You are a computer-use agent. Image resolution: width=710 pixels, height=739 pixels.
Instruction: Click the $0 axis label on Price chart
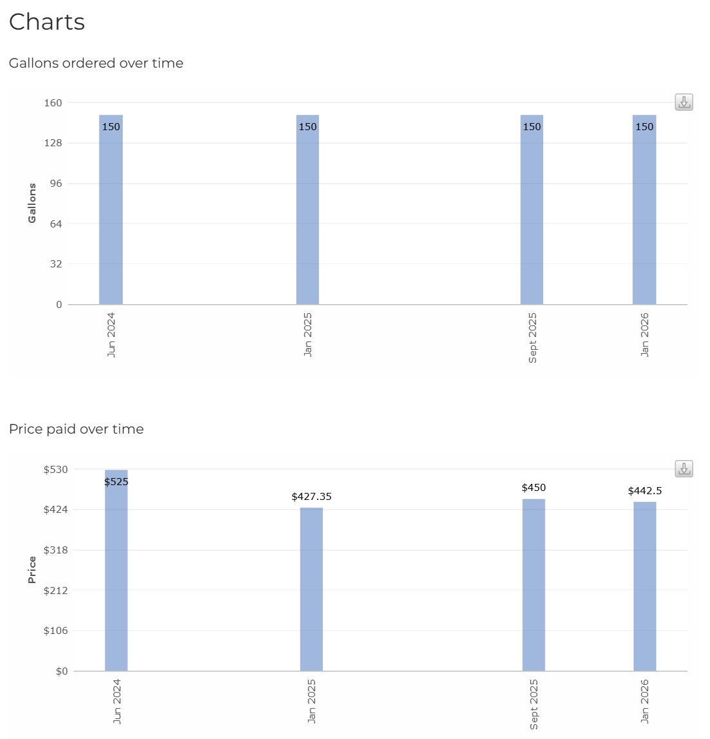[62, 671]
